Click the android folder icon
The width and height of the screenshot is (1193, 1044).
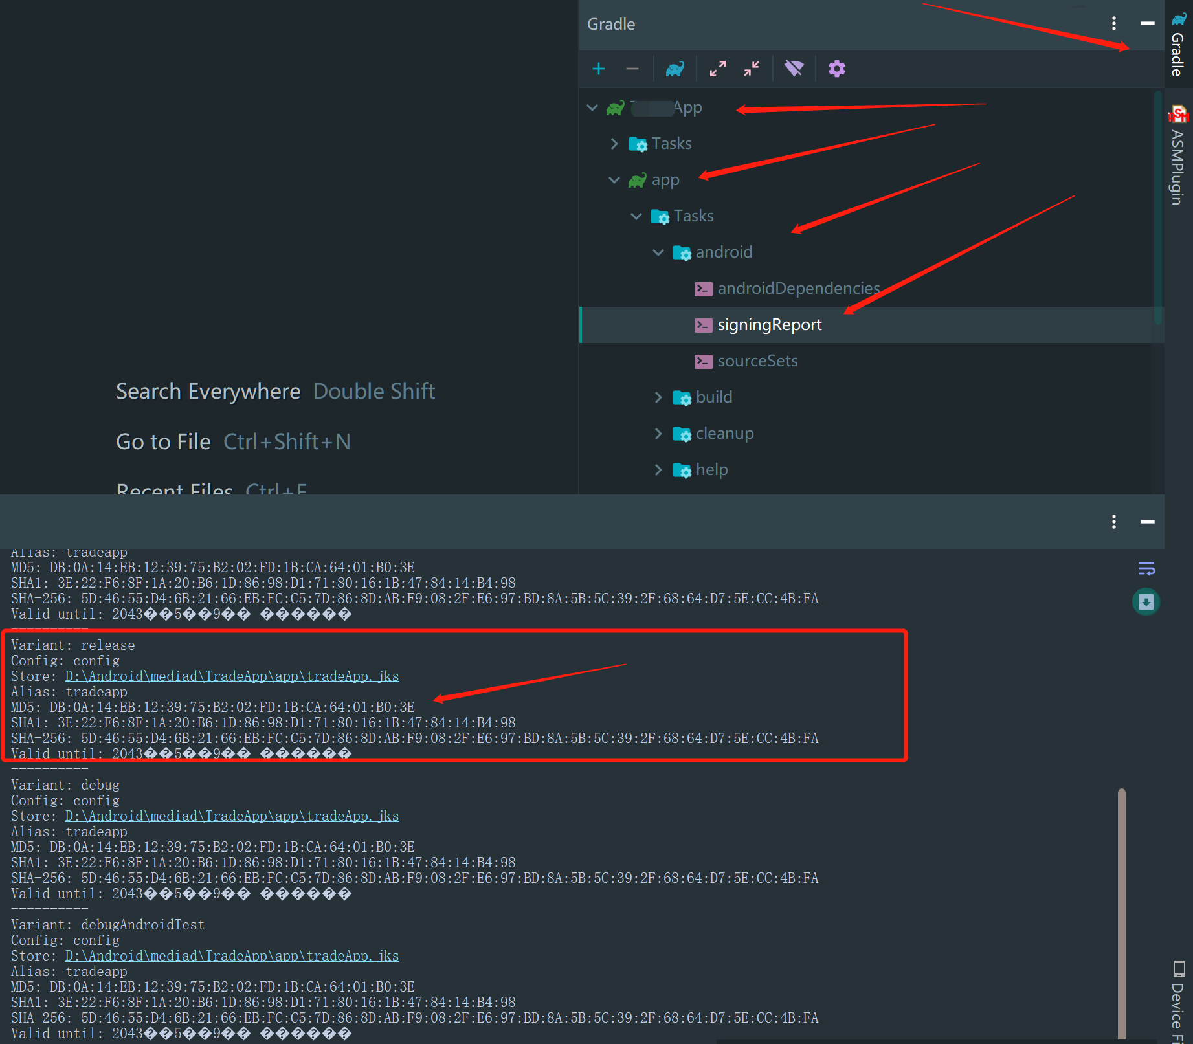682,252
